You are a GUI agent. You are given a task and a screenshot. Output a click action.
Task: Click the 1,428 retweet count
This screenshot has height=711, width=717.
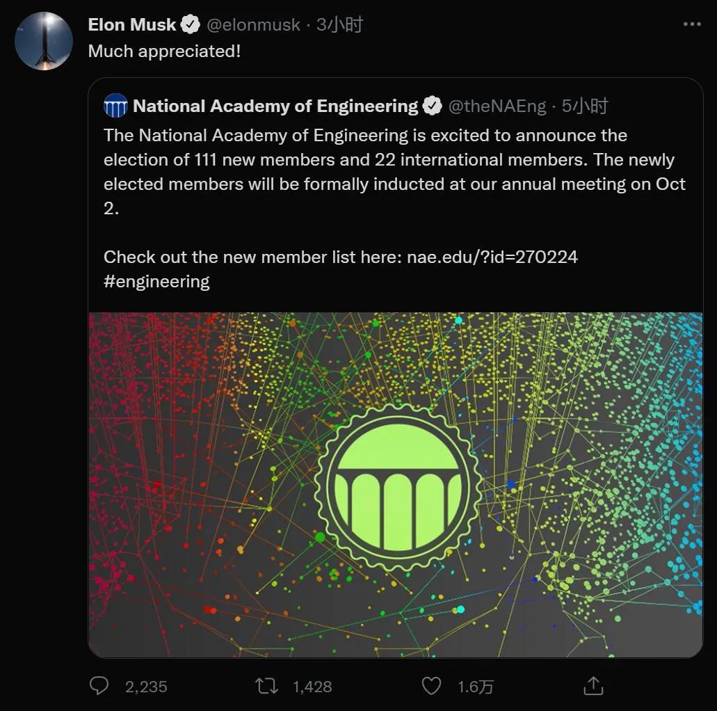[312, 687]
